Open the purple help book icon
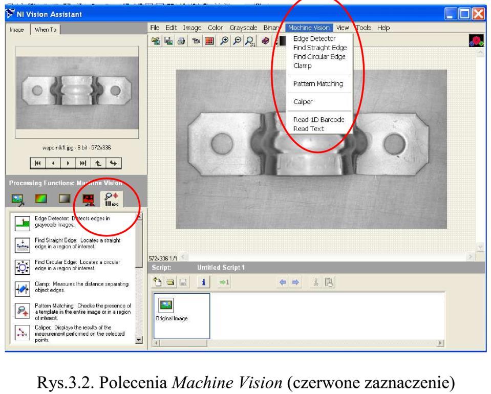Image resolution: width=491 pixels, height=394 pixels. click(265, 41)
